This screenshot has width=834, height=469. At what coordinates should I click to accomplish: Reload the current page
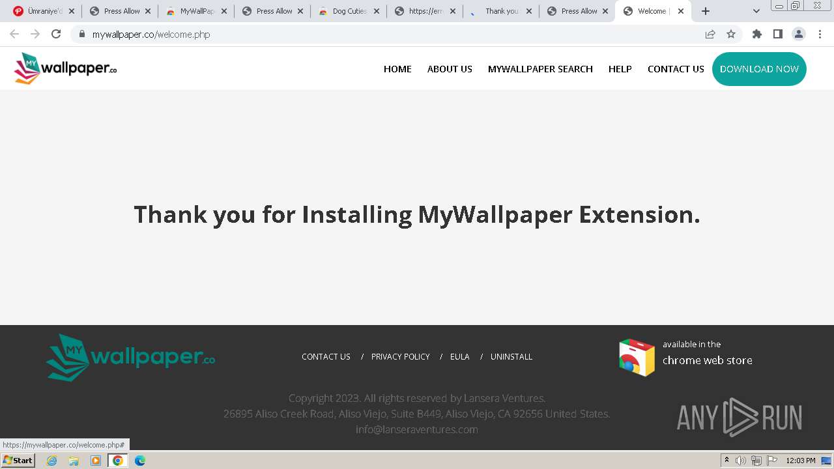click(x=56, y=34)
